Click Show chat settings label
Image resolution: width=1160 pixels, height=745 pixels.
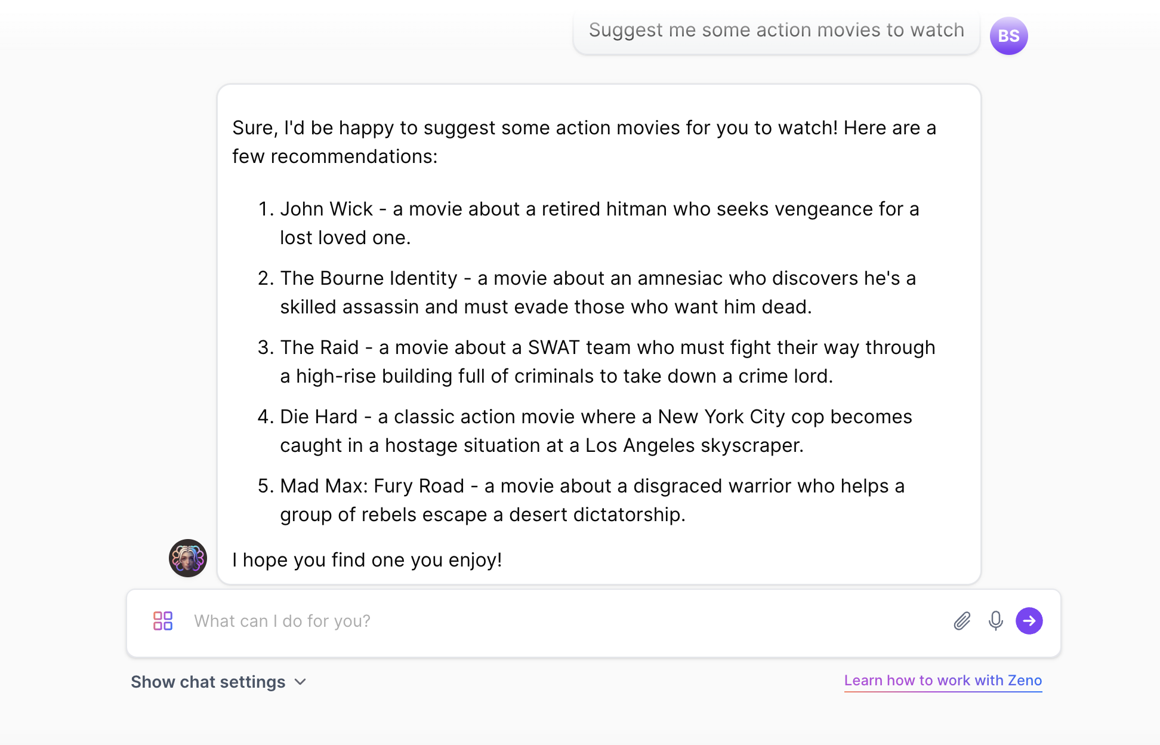click(x=208, y=682)
